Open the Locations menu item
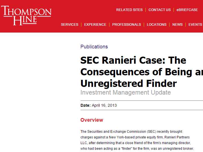 [x=157, y=25]
